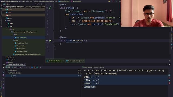Image resolution: width=173 pixels, height=97 pixels.
Task: Open MonoCreatorsTest in the project tree
Action: pyautogui.click(x=22, y=43)
